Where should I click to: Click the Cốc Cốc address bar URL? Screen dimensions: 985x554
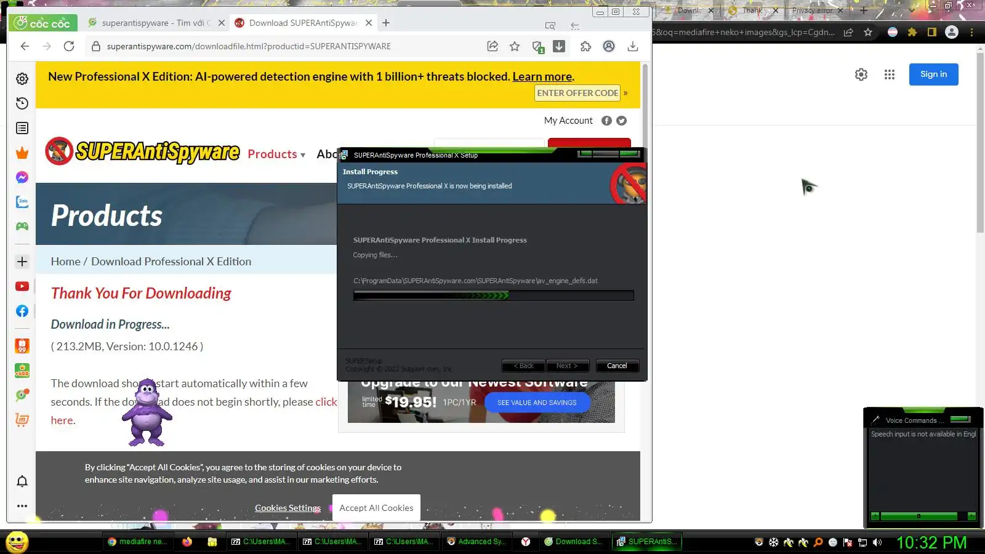pyautogui.click(x=249, y=46)
